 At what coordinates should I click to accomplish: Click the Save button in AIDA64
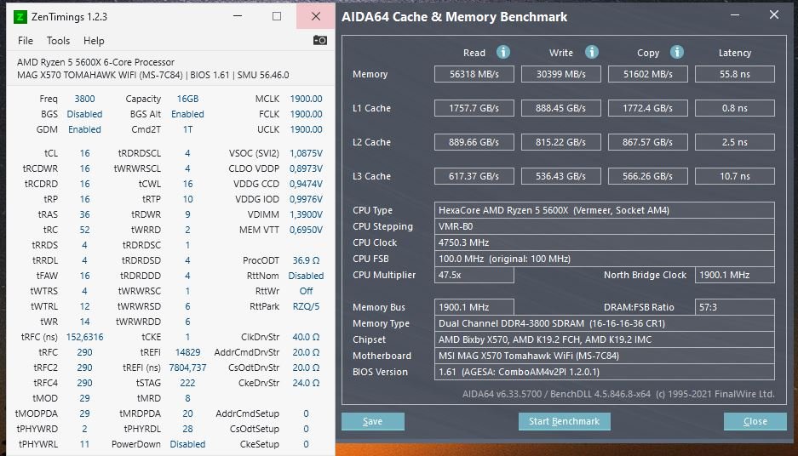click(372, 421)
